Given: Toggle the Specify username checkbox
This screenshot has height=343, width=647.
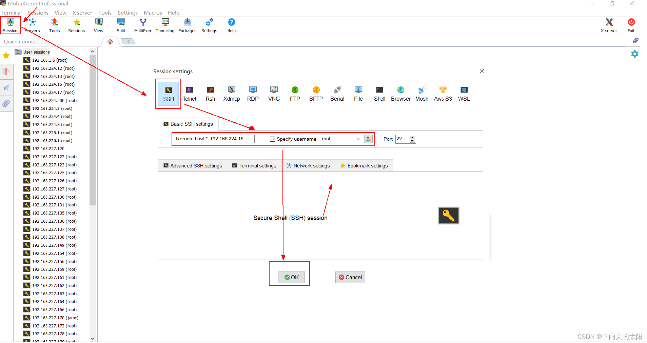Looking at the screenshot, I should pos(272,139).
